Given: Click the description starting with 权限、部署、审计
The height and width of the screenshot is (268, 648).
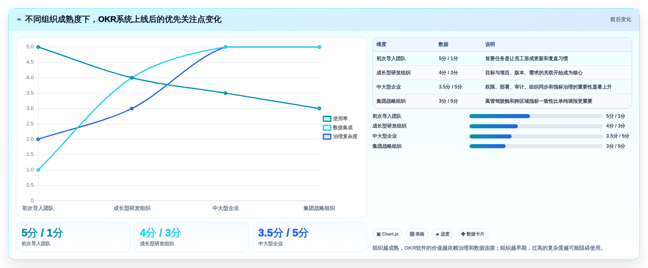Looking at the screenshot, I should (x=549, y=87).
